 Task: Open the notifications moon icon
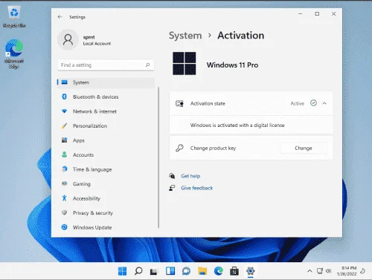[363, 271]
